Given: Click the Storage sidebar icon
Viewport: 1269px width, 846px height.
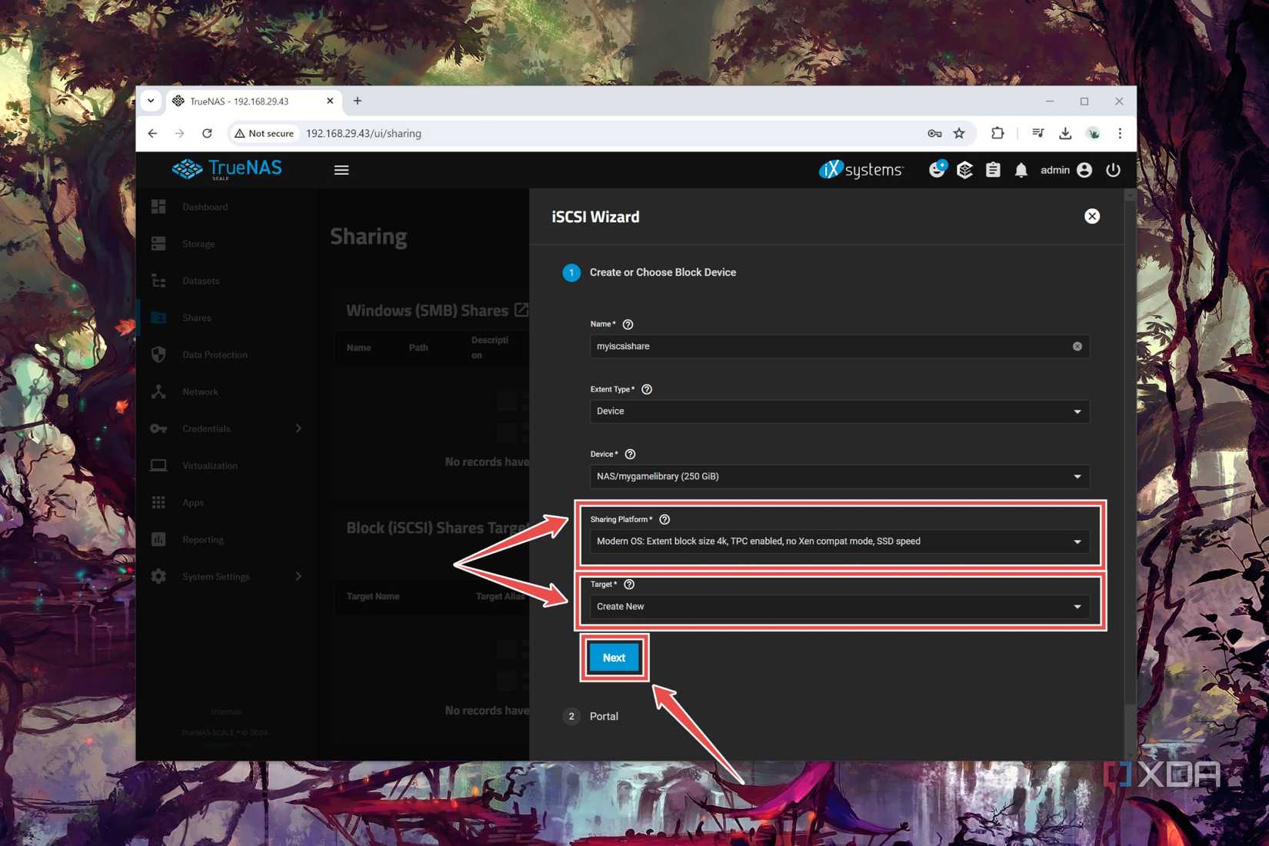Looking at the screenshot, I should coord(158,244).
